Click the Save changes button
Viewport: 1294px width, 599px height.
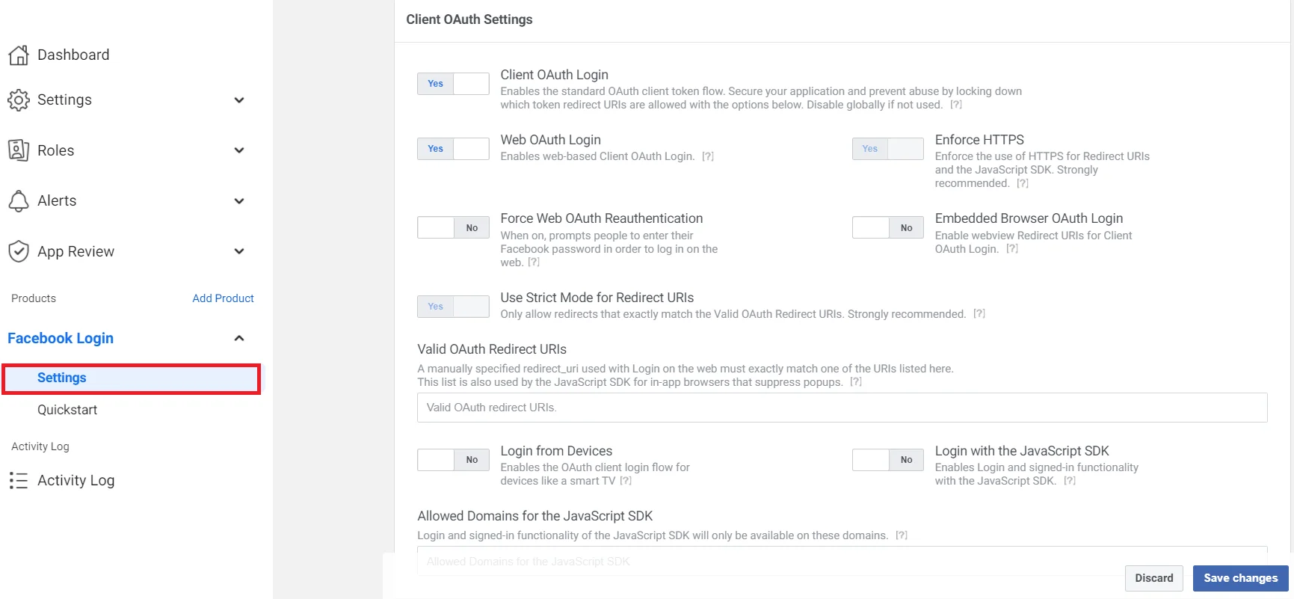coord(1241,578)
